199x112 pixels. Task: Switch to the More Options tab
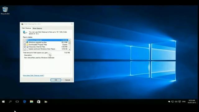click(37, 28)
